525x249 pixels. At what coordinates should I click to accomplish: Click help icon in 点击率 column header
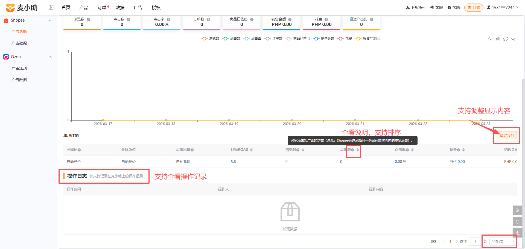tap(407, 150)
